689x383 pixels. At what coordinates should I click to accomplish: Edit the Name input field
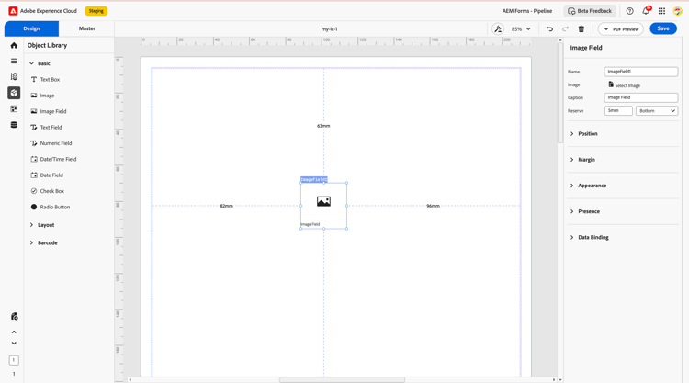pos(640,72)
